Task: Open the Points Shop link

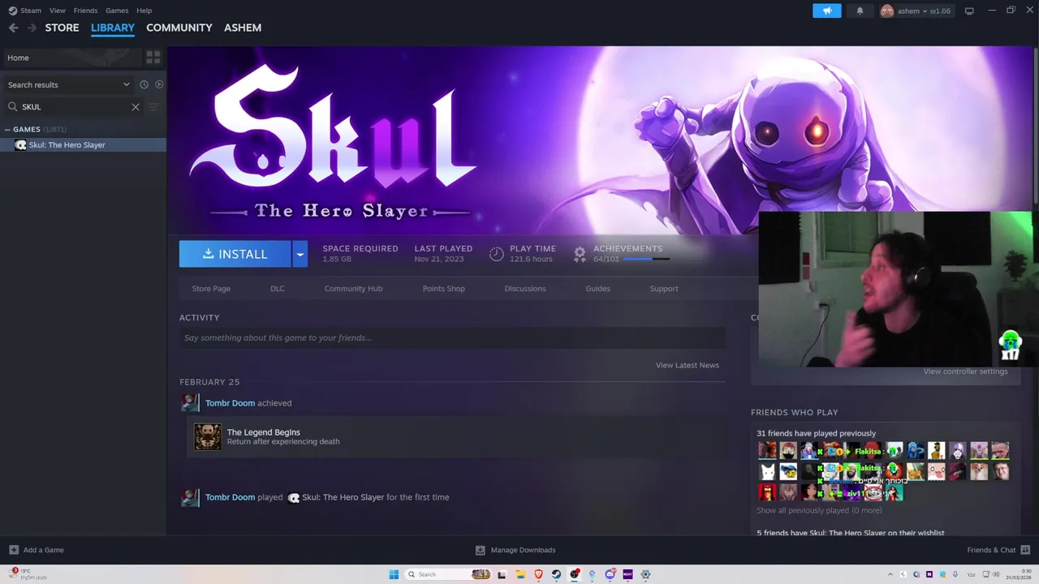Action: click(444, 289)
